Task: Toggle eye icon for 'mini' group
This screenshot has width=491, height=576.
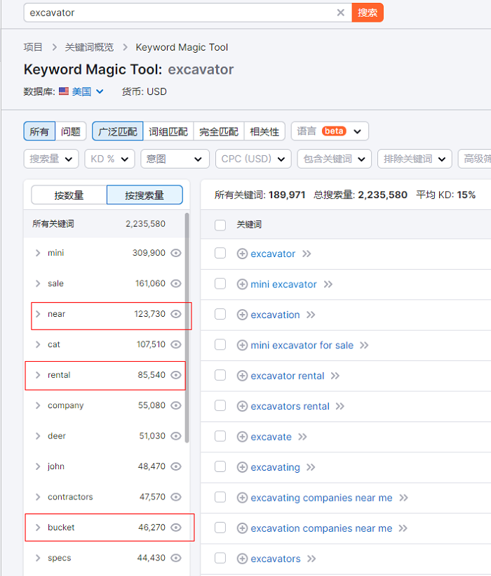Action: pyautogui.click(x=176, y=253)
